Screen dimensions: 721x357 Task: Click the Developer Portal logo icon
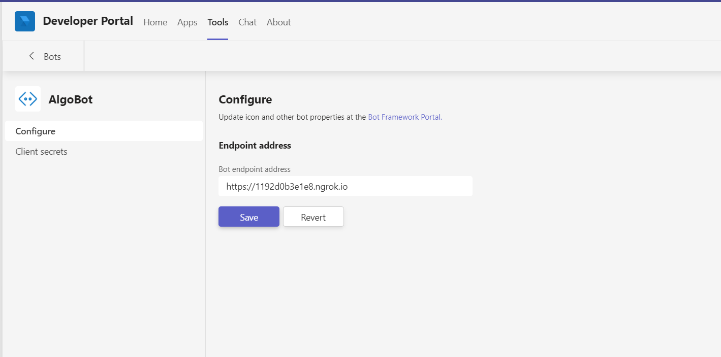(25, 21)
